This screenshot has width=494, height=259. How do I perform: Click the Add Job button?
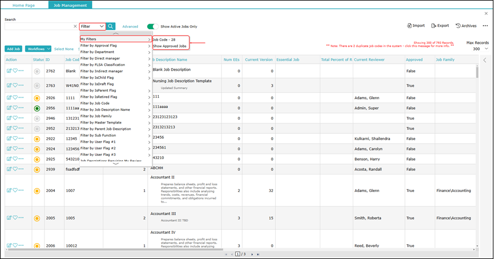coord(13,49)
